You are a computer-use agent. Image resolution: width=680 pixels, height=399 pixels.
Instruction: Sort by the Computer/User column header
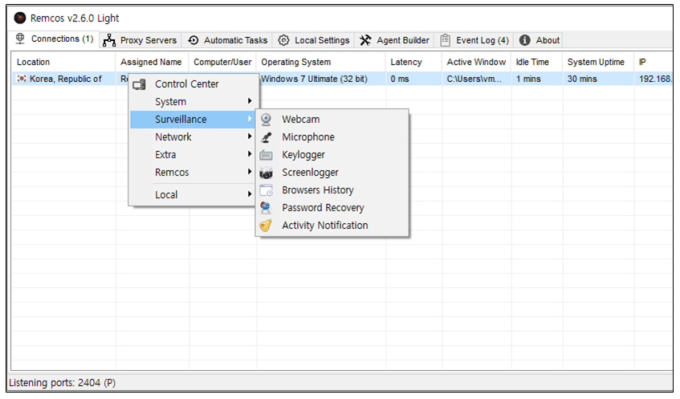tap(222, 62)
